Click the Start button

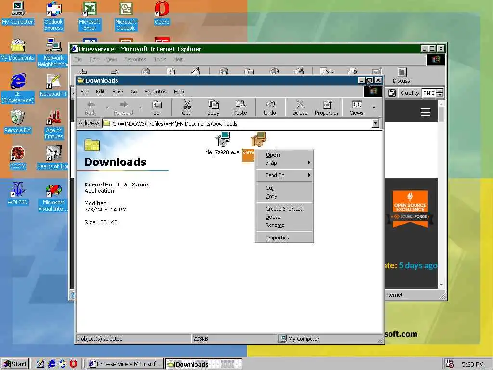click(x=15, y=364)
